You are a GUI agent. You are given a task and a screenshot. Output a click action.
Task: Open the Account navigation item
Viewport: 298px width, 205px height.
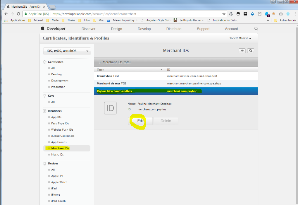[x=232, y=29]
